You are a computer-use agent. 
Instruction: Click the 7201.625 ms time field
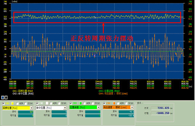click(160, 108)
